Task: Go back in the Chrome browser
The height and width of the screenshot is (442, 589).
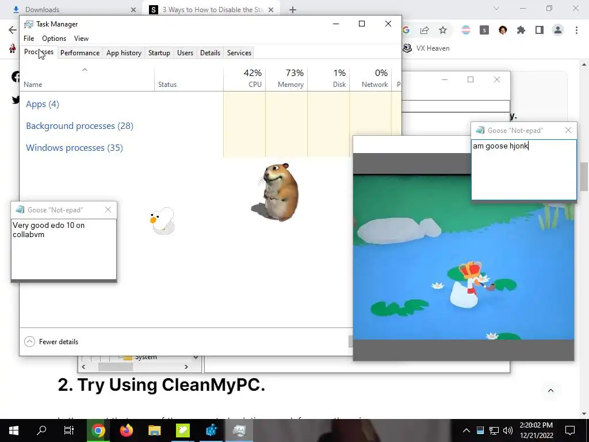Action: [13, 30]
